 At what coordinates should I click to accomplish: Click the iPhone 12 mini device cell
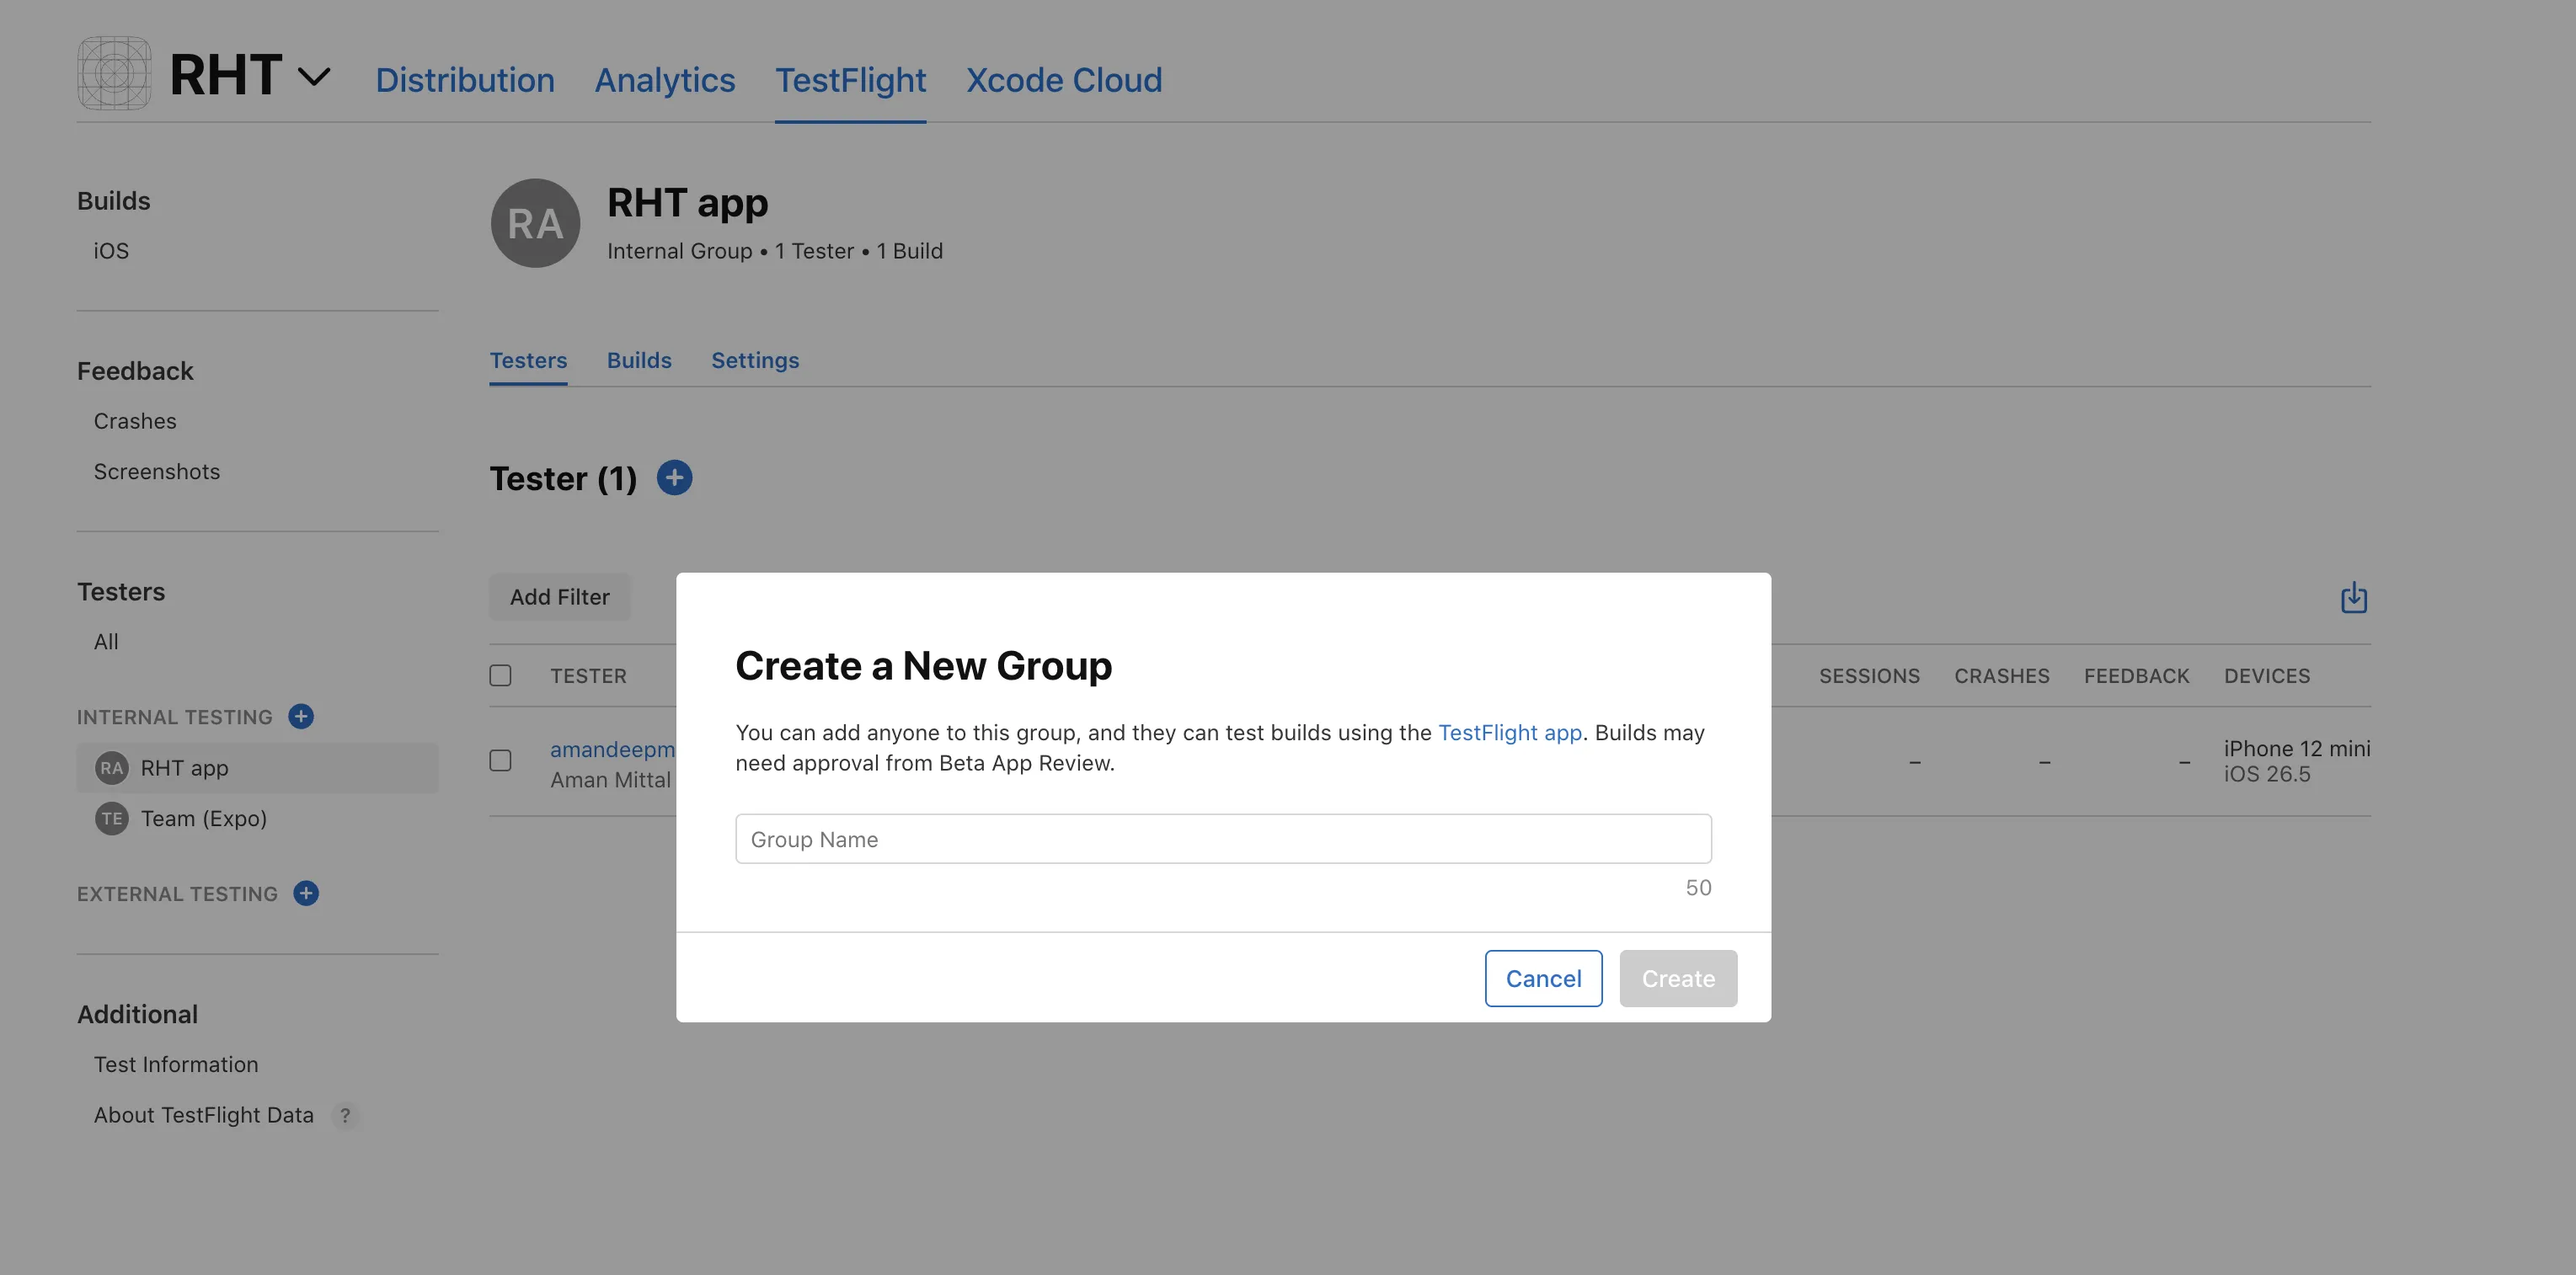click(2297, 761)
